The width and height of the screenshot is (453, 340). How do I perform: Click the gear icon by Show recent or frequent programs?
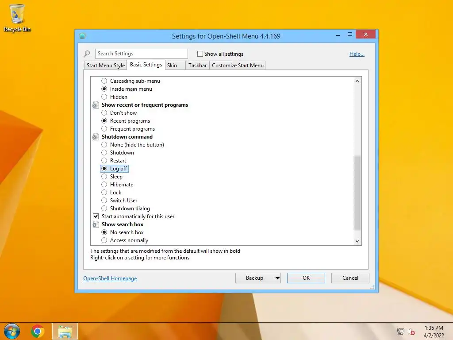click(x=96, y=105)
